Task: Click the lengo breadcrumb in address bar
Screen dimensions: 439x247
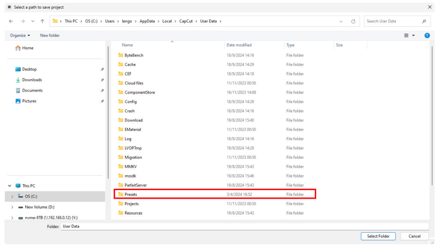Action: [127, 21]
